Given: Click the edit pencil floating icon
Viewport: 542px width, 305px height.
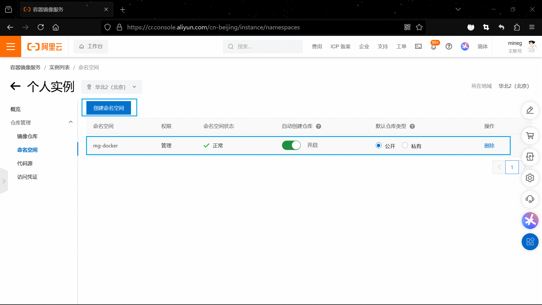Looking at the screenshot, I should (530, 110).
